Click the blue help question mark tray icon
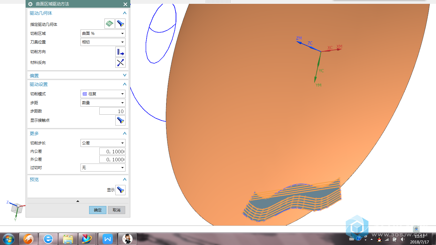 [x=359, y=239]
